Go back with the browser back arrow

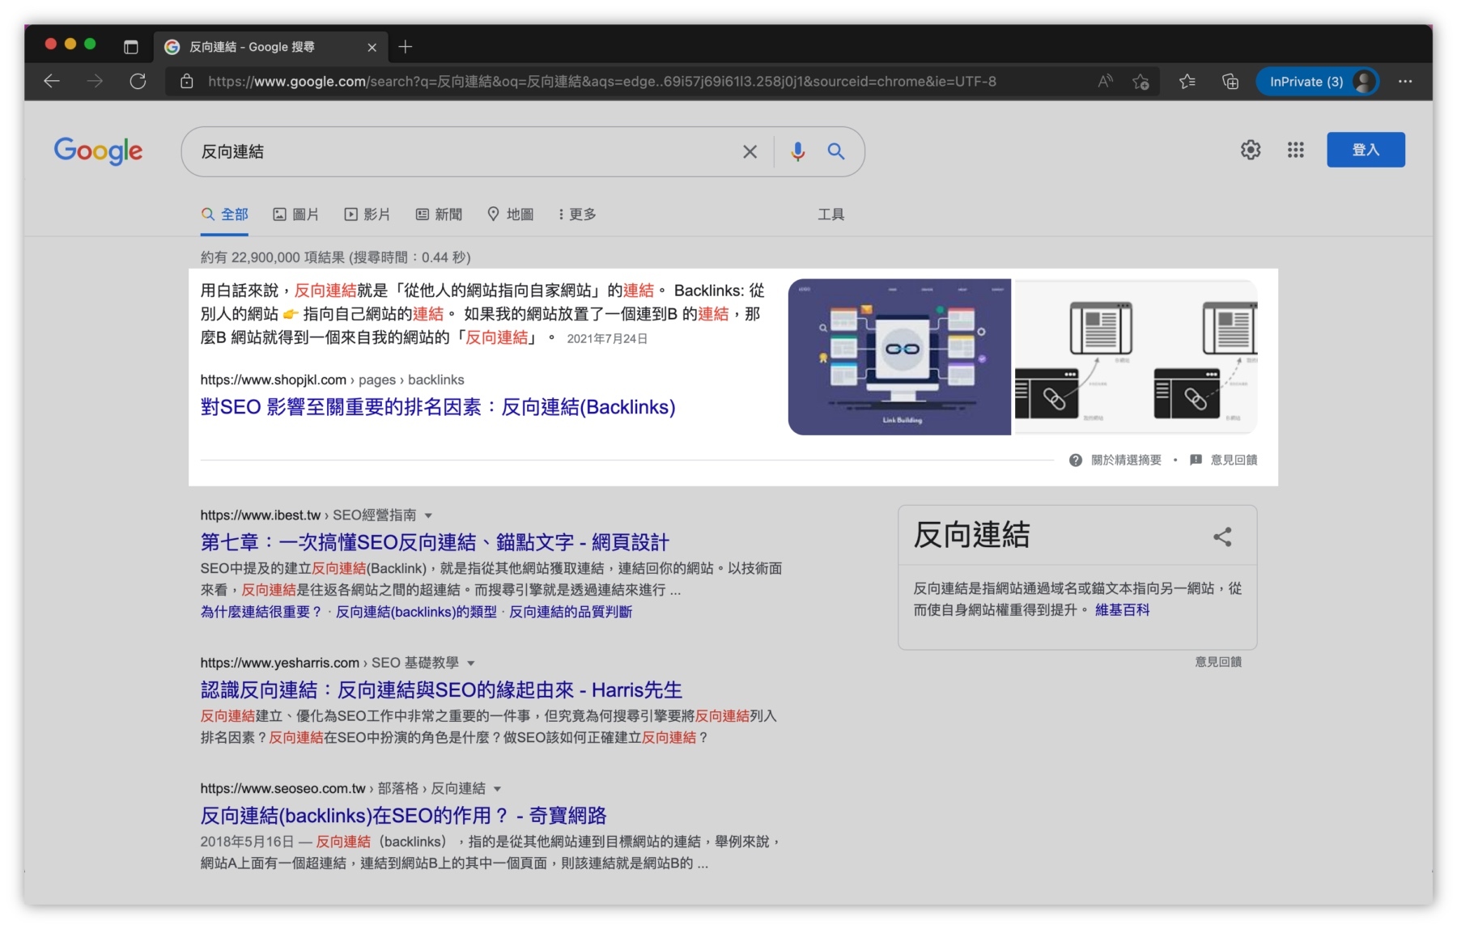(52, 81)
